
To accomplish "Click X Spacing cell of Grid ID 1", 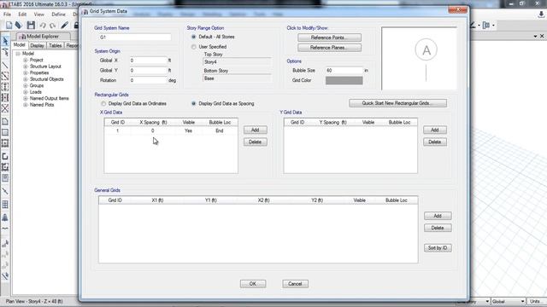I will pyautogui.click(x=153, y=130).
